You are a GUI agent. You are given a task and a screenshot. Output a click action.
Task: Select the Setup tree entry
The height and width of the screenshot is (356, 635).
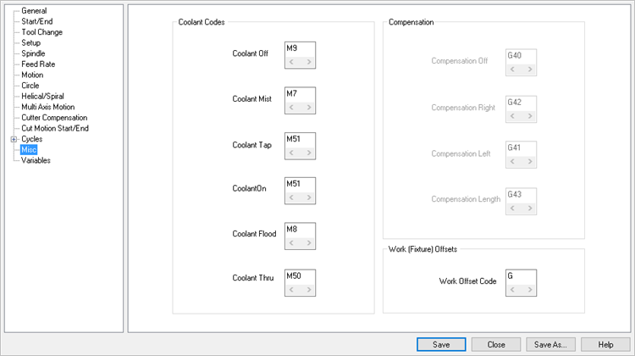pos(30,42)
